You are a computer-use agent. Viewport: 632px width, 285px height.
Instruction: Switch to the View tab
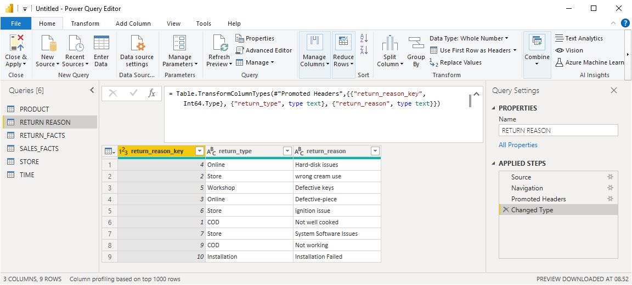(174, 24)
